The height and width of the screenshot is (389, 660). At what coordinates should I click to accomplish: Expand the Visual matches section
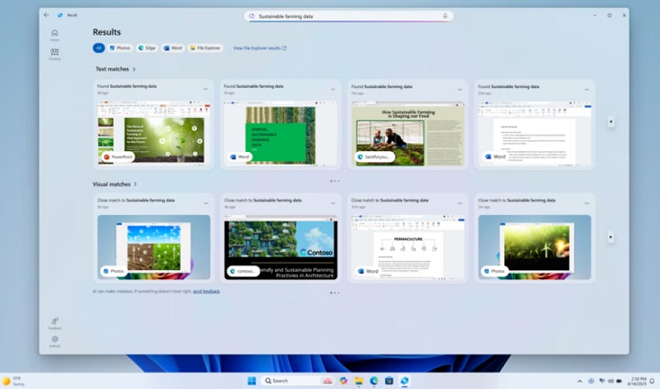point(115,184)
